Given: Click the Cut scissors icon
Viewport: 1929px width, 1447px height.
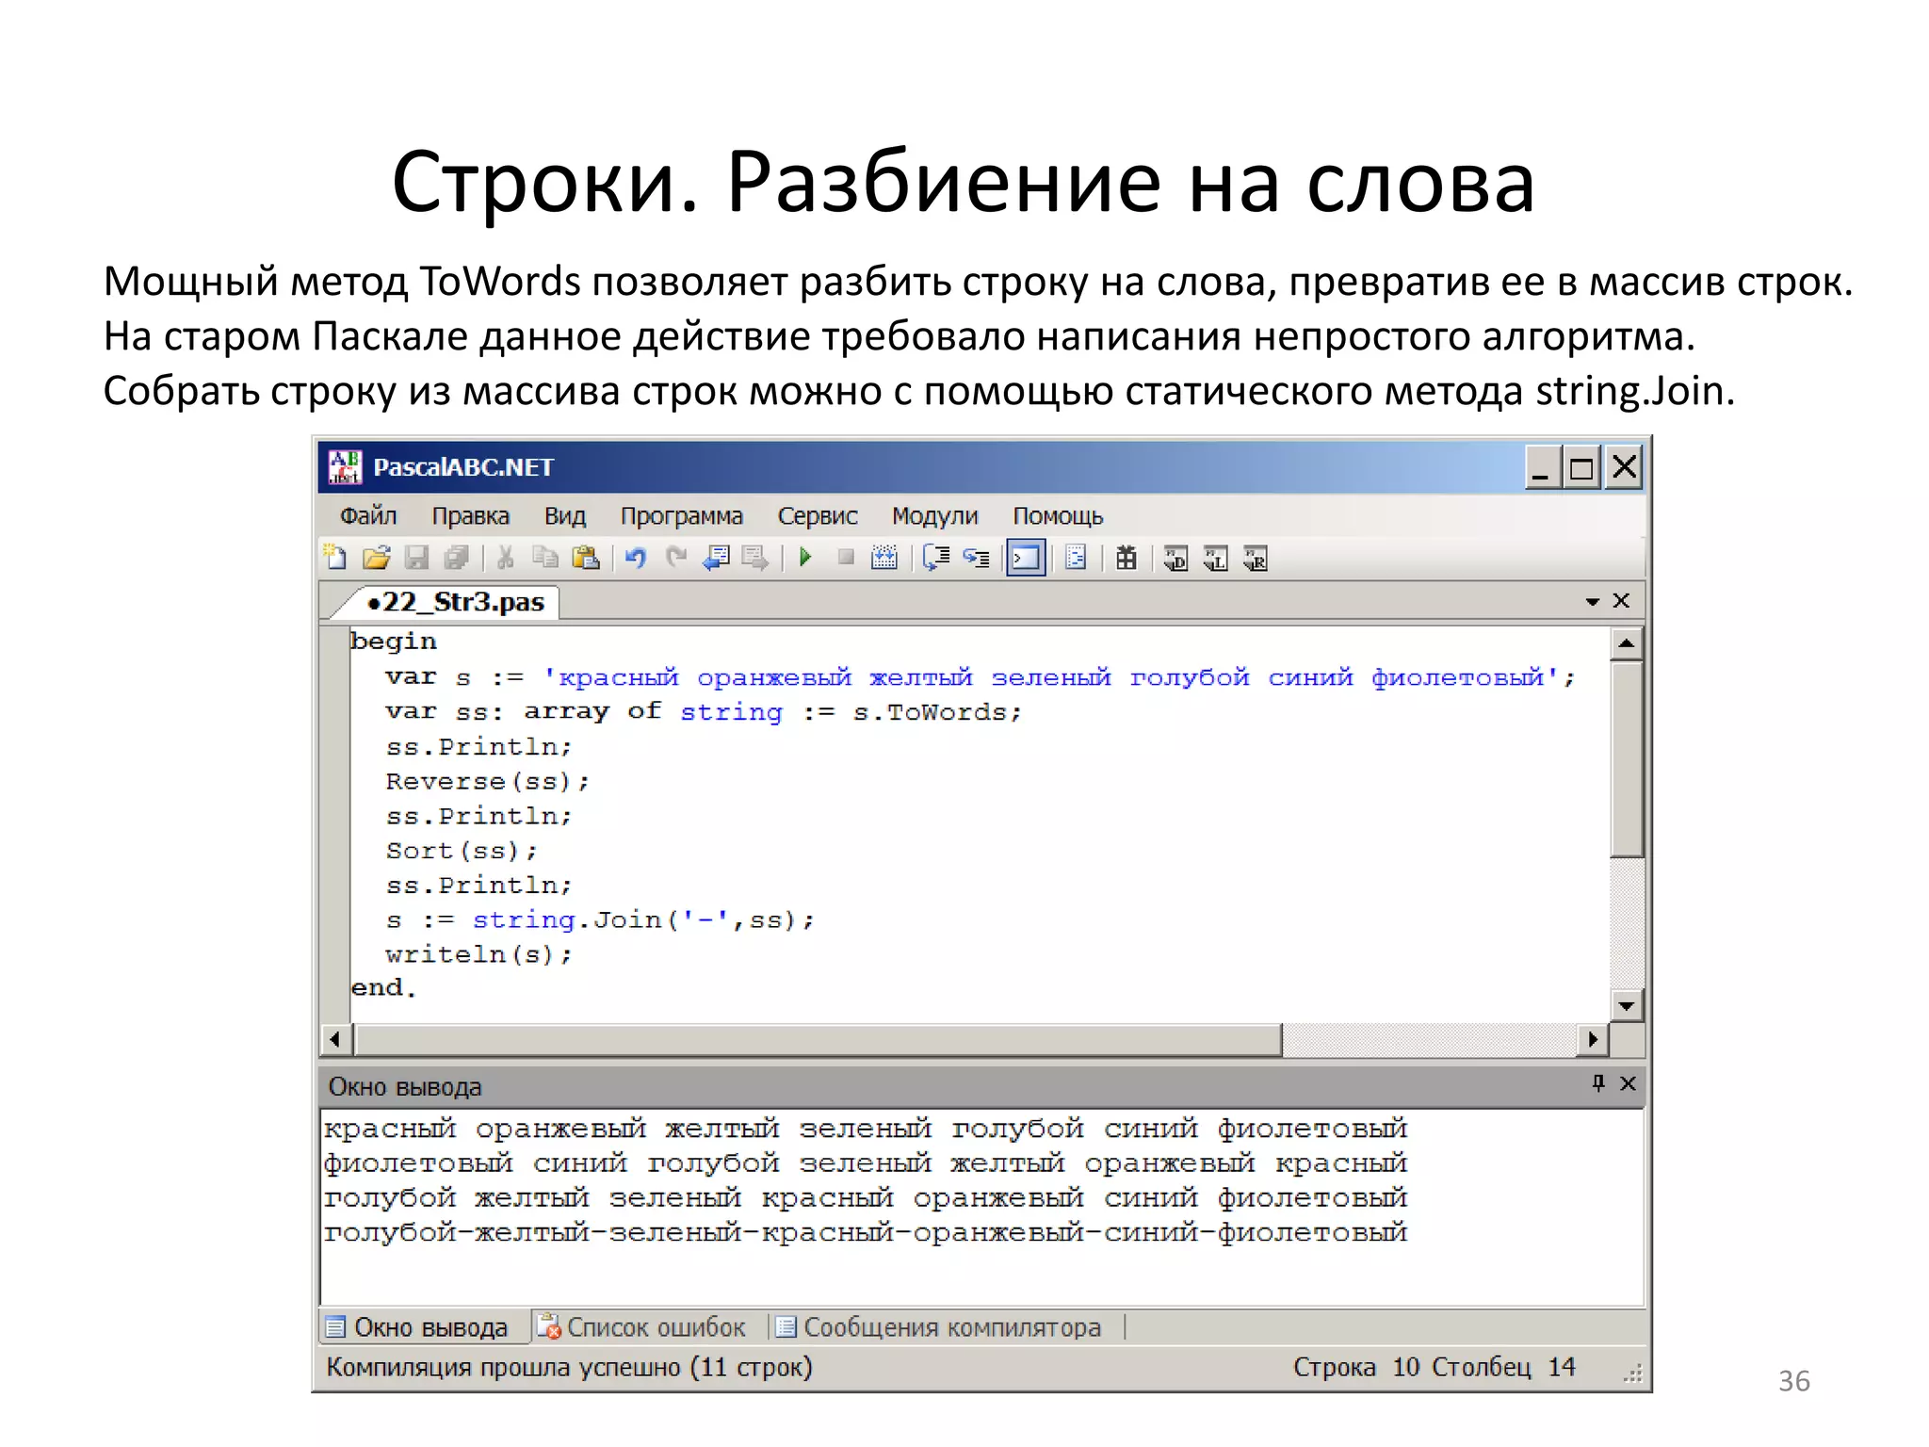Looking at the screenshot, I should coord(505,558).
